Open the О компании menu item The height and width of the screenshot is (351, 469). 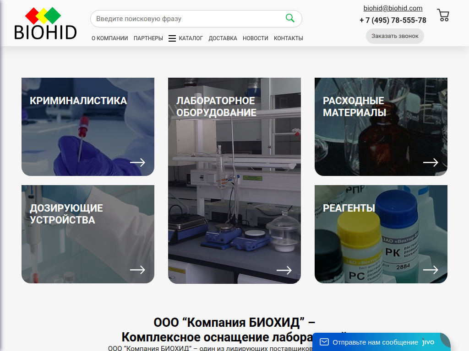(109, 38)
